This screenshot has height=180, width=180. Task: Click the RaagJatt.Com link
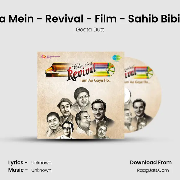pyautogui.click(x=153, y=170)
